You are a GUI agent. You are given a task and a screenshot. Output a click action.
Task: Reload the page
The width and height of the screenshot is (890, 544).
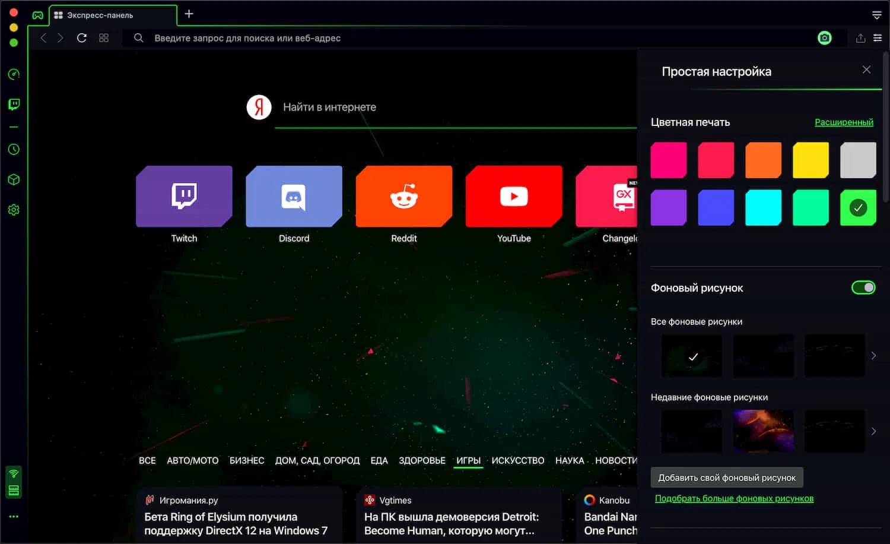tap(82, 38)
